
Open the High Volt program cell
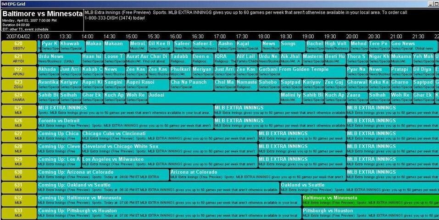click(x=337, y=46)
